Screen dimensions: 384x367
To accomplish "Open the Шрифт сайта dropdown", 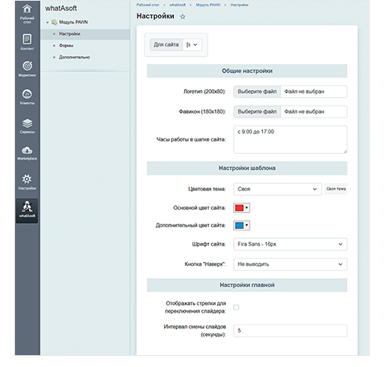I will pos(290,244).
